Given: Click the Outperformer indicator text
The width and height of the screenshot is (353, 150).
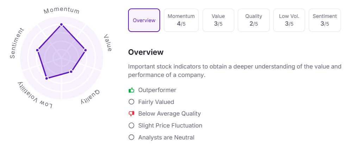Looking at the screenshot, I should click(157, 90).
